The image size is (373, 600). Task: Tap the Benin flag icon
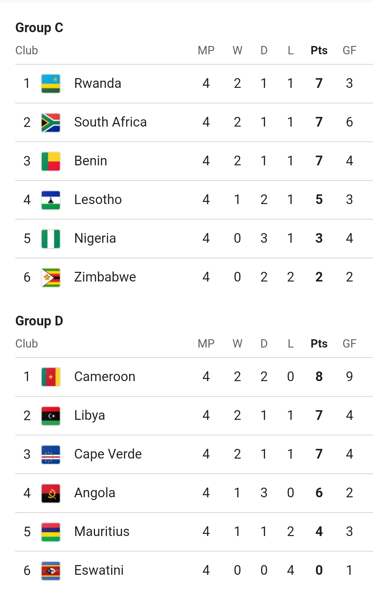click(x=51, y=161)
